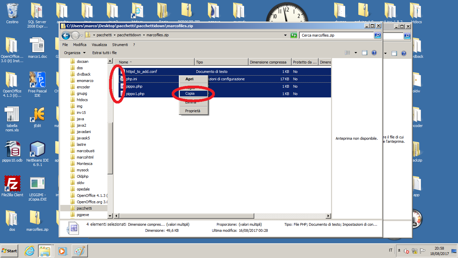Open view options dropdown arrow next to view icon
Image resolution: width=458 pixels, height=258 pixels.
pyautogui.click(x=356, y=53)
